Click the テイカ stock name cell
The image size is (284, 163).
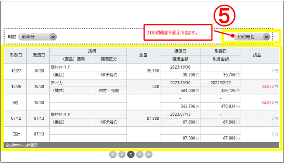pos(88,83)
